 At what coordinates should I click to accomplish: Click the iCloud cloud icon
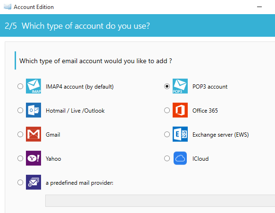(180, 158)
